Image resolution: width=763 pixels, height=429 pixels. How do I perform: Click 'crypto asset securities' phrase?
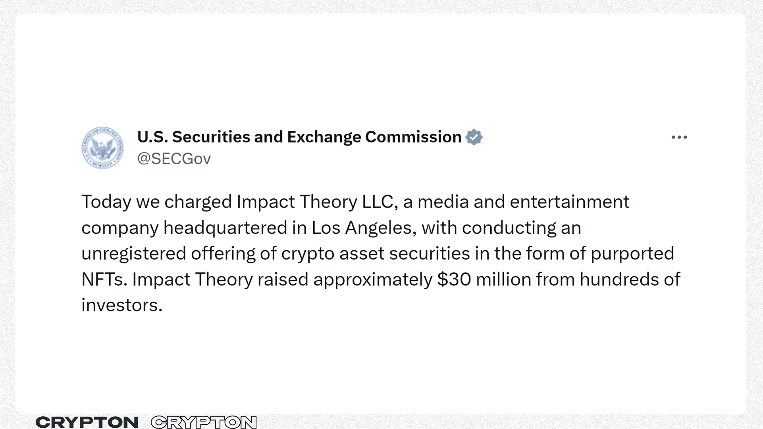click(x=376, y=254)
